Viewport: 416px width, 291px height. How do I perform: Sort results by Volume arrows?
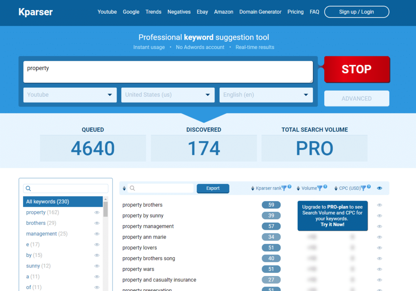pyautogui.click(x=298, y=188)
